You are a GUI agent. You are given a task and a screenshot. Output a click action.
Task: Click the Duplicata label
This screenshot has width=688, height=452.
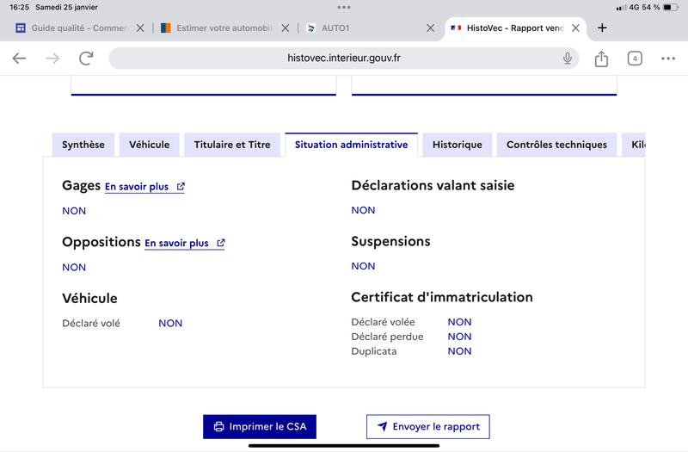[x=374, y=351]
